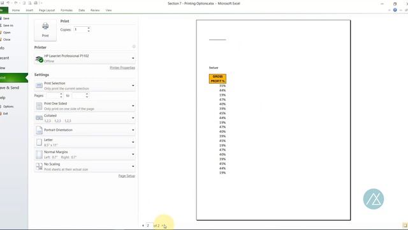Open Recent in the backstage sidebar
Viewport: 408px width, 230px height.
click(x=4, y=58)
